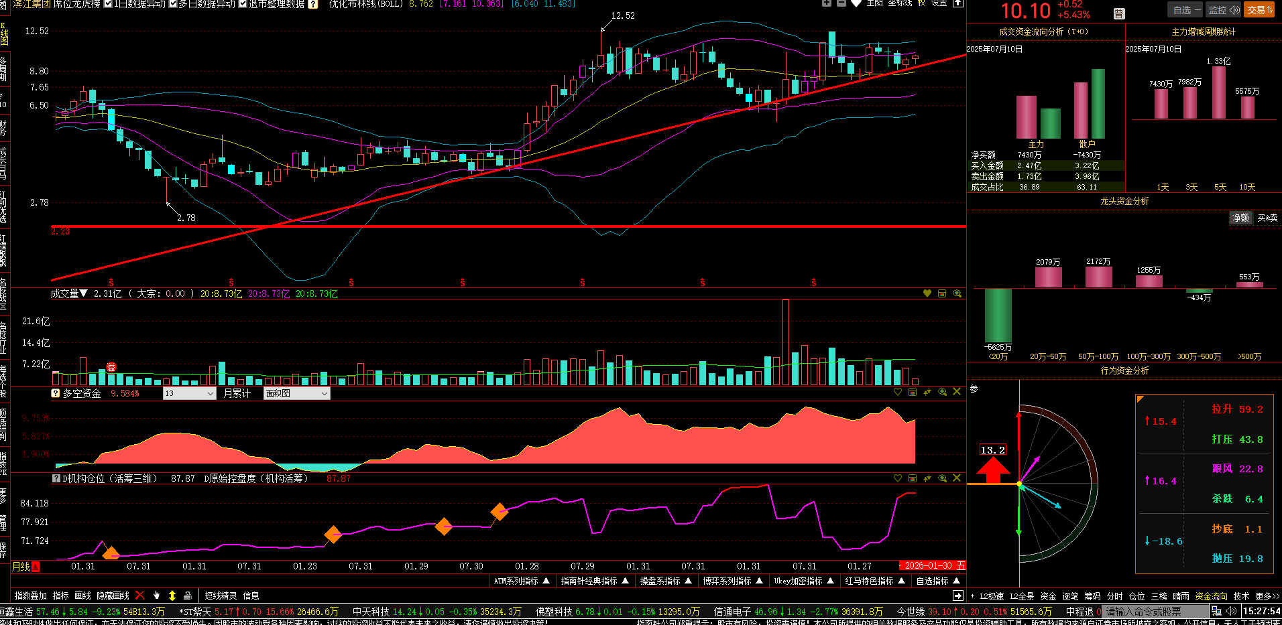Click magnifier icon on D机构仓位 panel
The width and height of the screenshot is (1282, 625).
coord(942,478)
